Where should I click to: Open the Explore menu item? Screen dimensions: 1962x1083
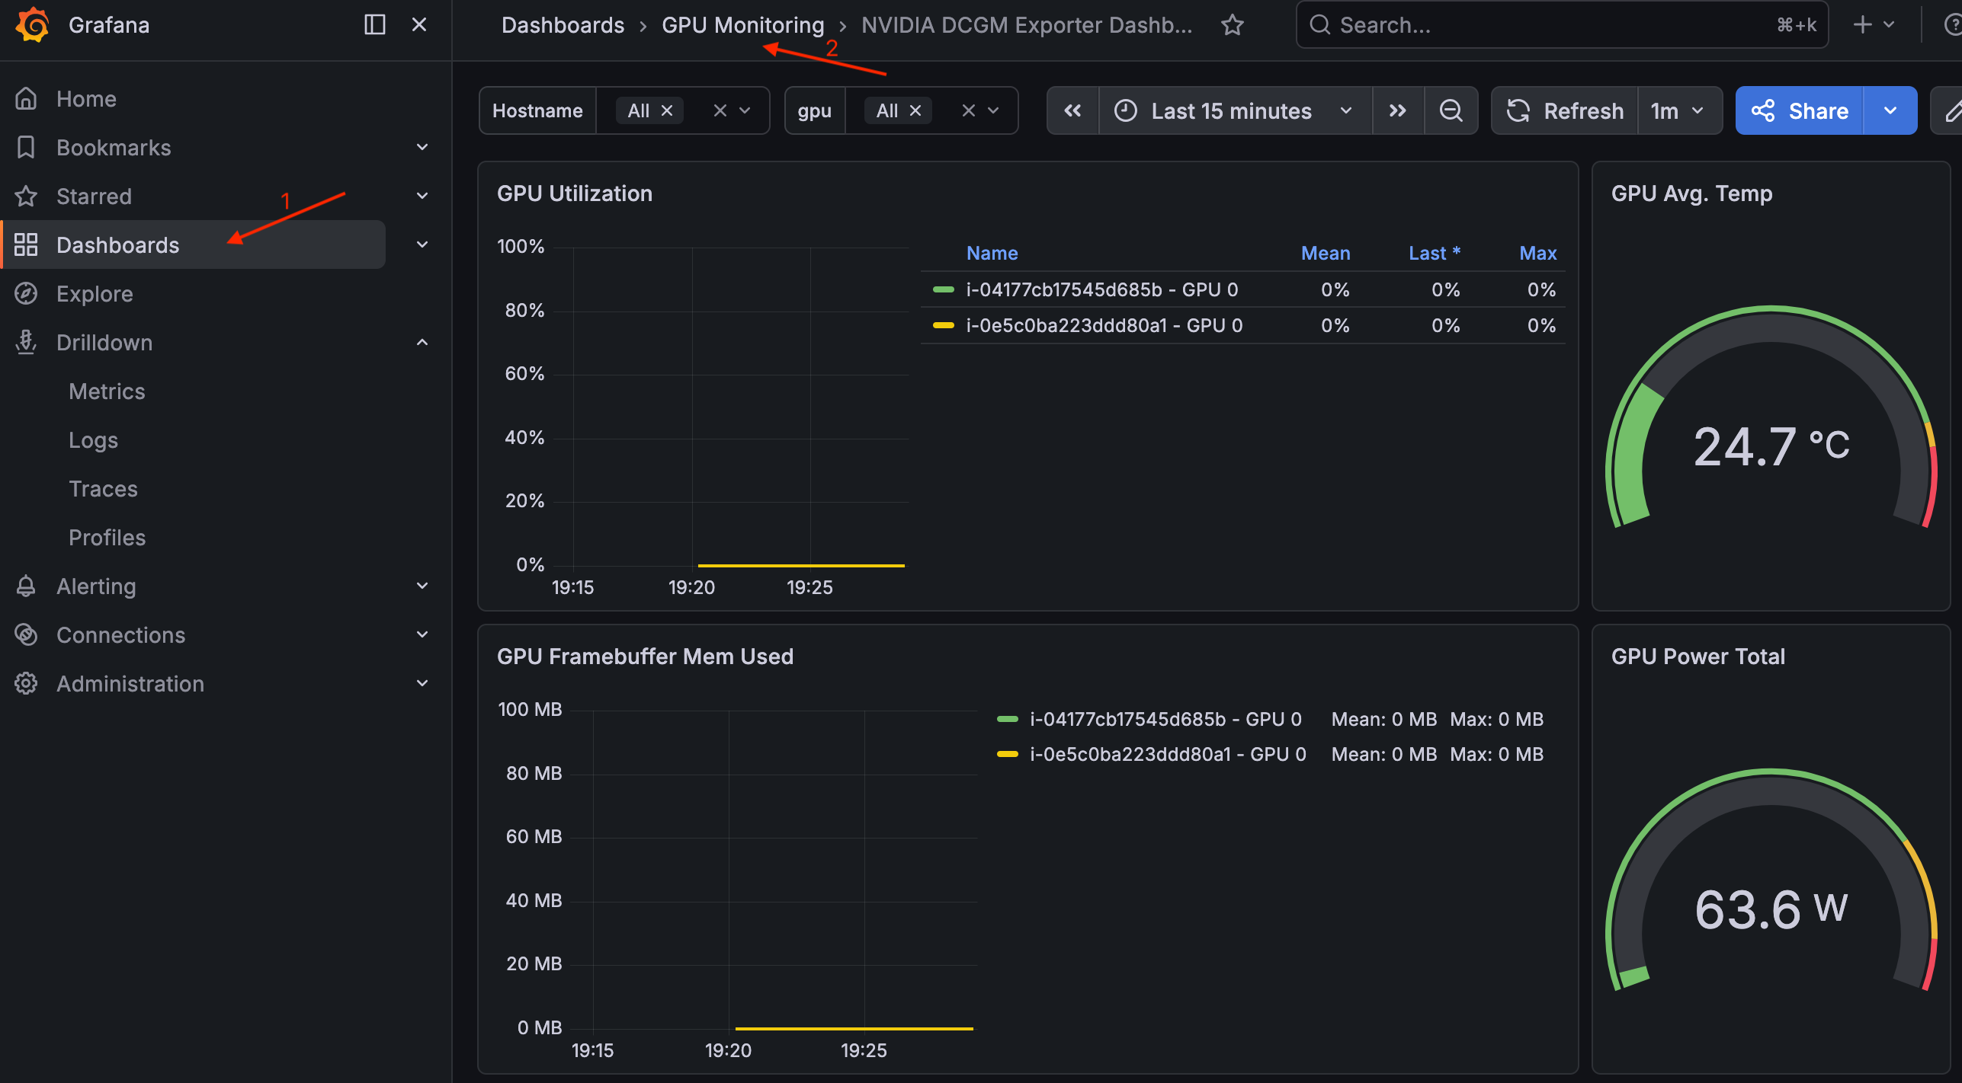pos(95,294)
